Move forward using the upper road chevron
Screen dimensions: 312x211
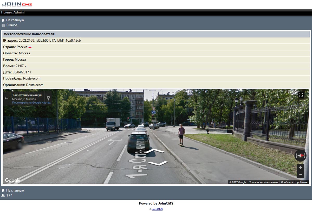[x=154, y=151]
